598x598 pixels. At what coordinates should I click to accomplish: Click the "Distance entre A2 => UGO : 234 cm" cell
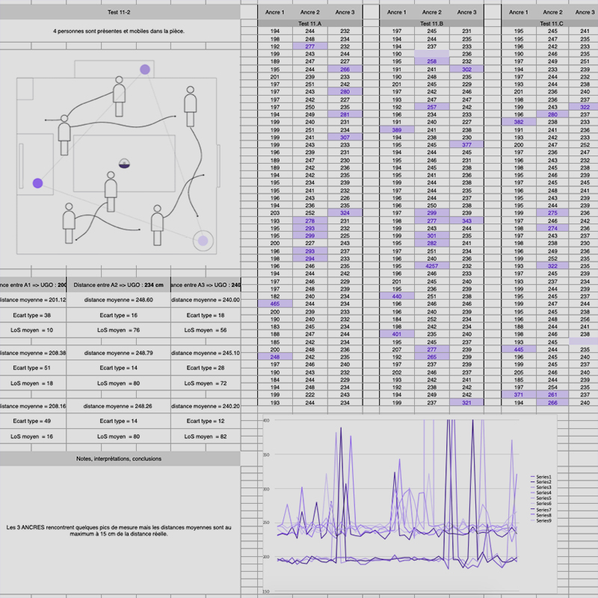pos(119,285)
